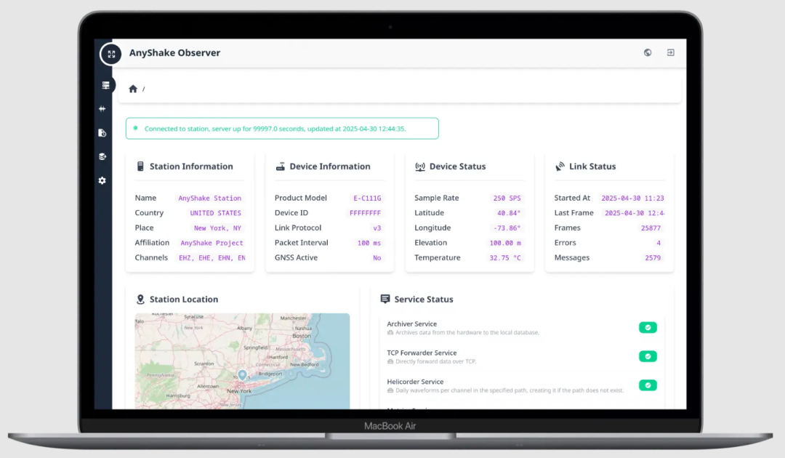Click the Station Location heading

(x=184, y=300)
